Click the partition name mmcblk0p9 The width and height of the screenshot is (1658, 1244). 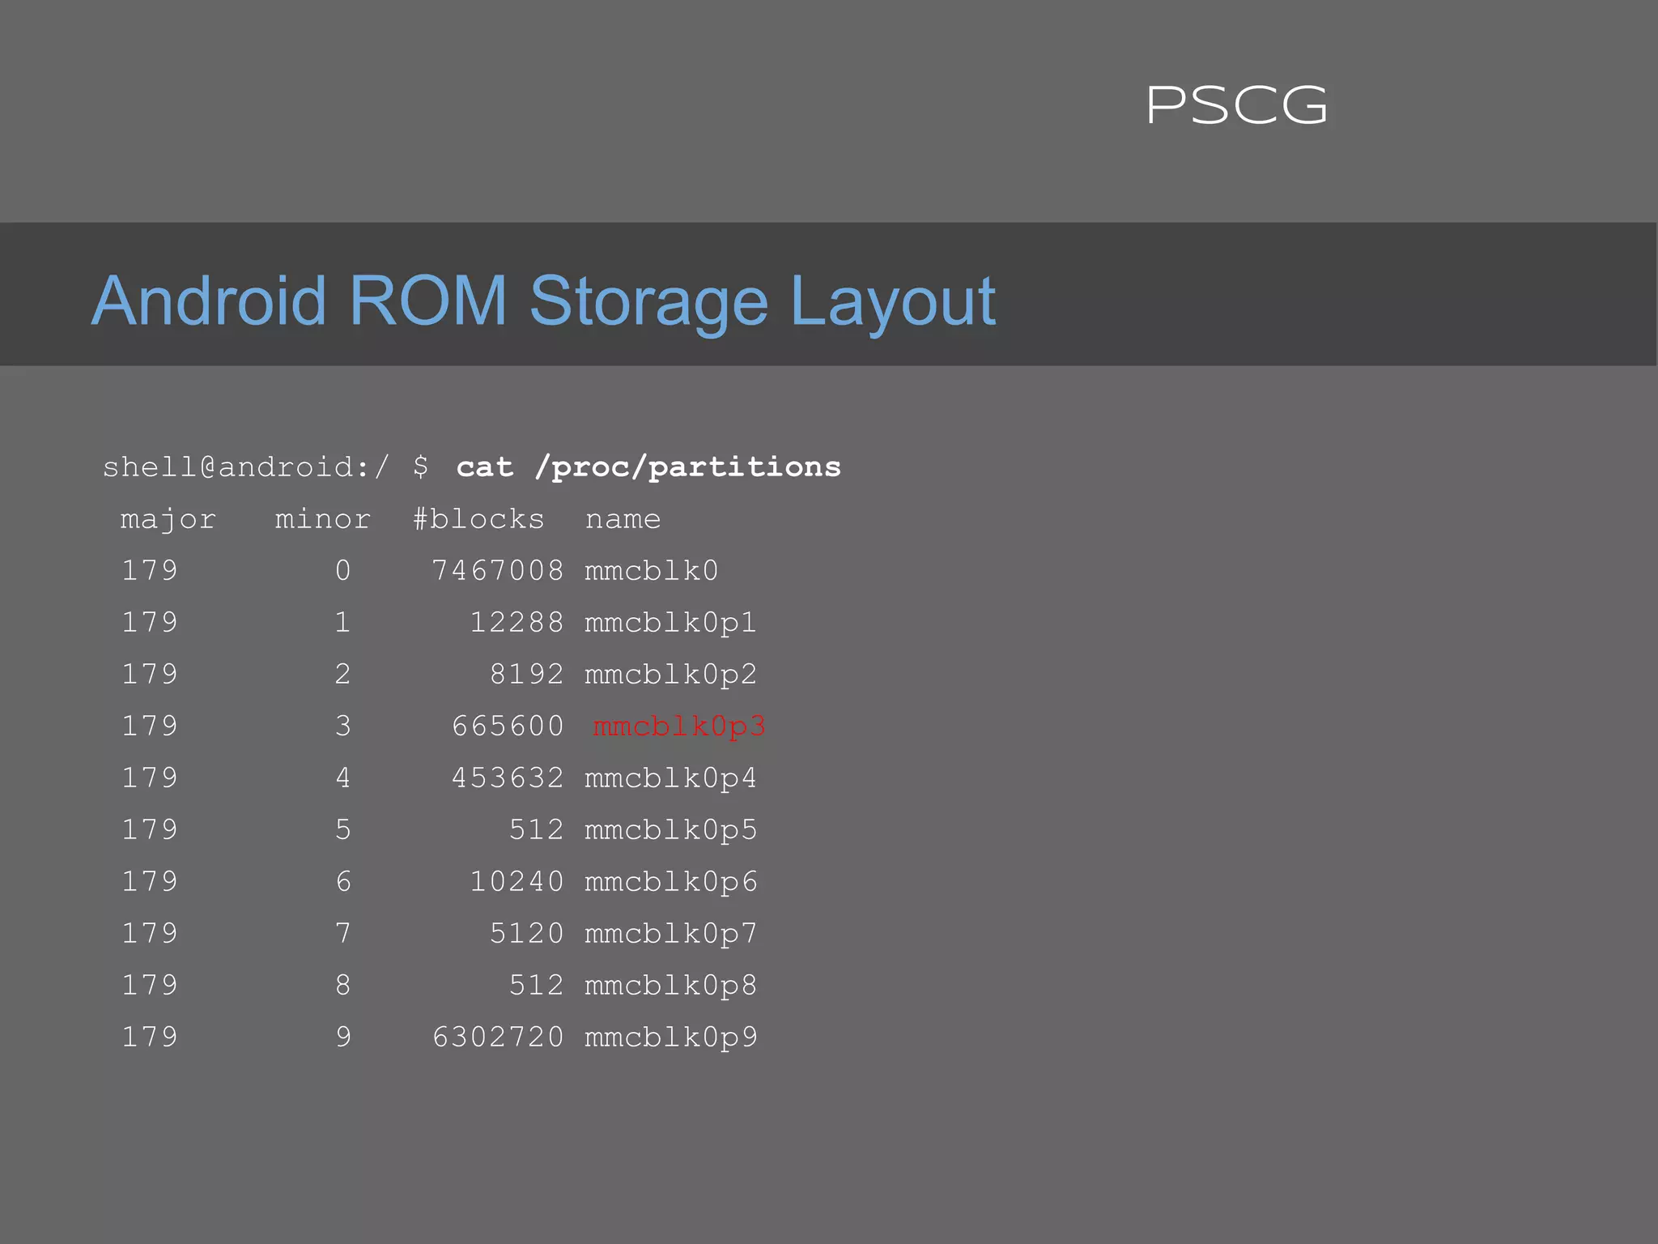click(671, 1038)
